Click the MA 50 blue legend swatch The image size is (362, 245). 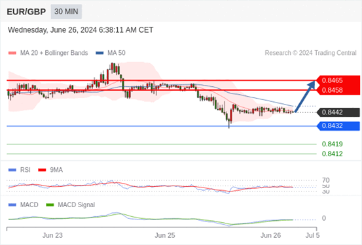[x=100, y=53]
